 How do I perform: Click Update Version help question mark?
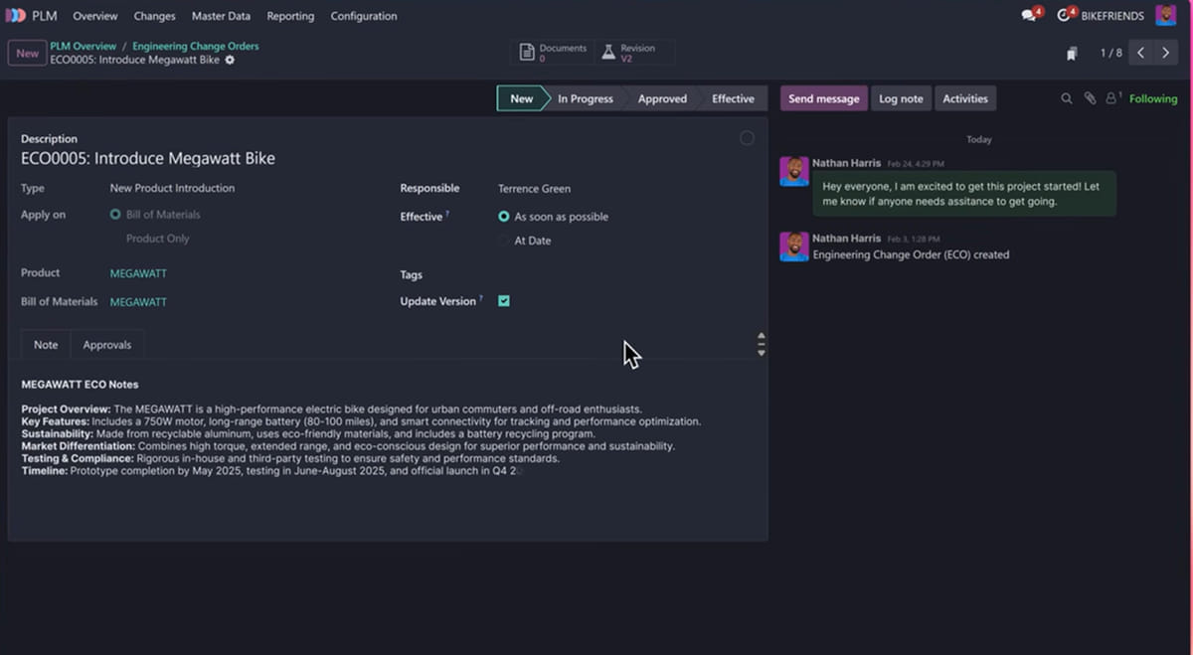480,298
